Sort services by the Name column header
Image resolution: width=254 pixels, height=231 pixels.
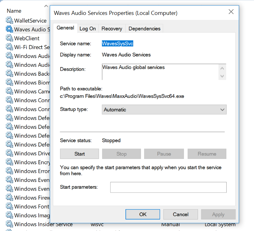coord(14,11)
